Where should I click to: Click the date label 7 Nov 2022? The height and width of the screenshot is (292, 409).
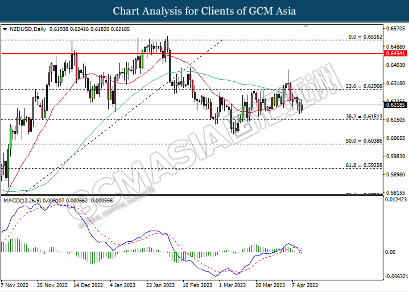pyautogui.click(x=14, y=285)
